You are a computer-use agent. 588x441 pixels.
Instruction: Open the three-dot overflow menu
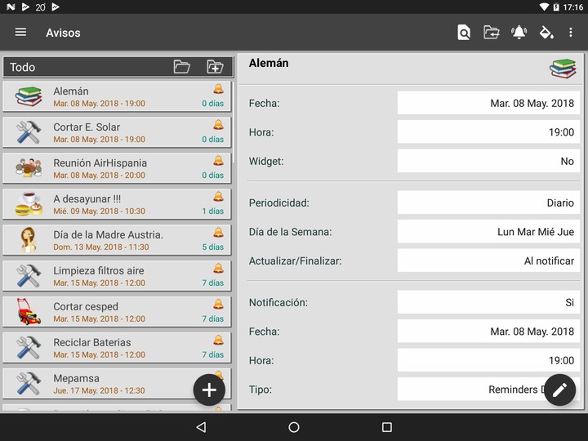click(570, 33)
